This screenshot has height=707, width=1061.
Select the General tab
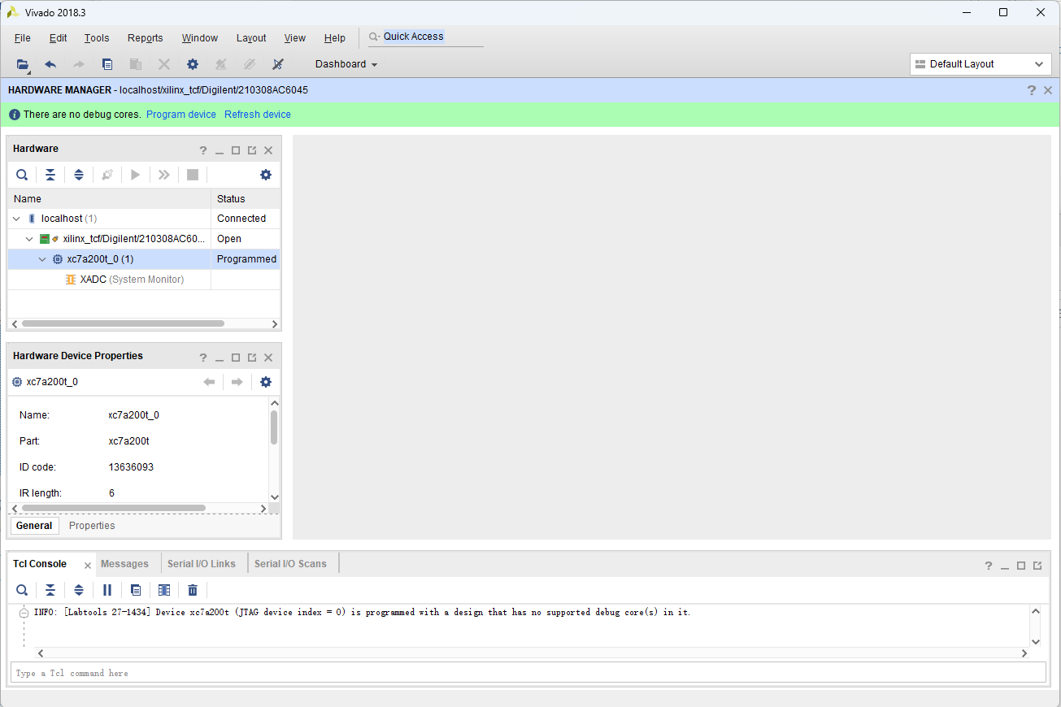(x=34, y=526)
